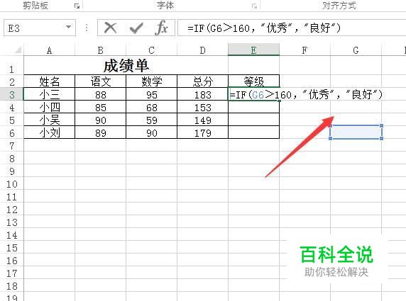Image resolution: width=406 pixels, height=301 pixels.
Task: Click the 姓名 header cell
Action: click(x=49, y=81)
